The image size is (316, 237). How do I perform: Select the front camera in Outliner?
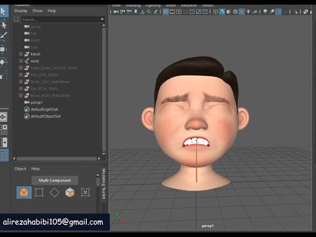pyautogui.click(x=35, y=40)
